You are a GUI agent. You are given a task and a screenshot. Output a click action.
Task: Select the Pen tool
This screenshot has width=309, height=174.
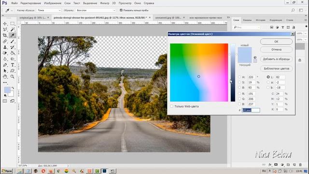5,65
